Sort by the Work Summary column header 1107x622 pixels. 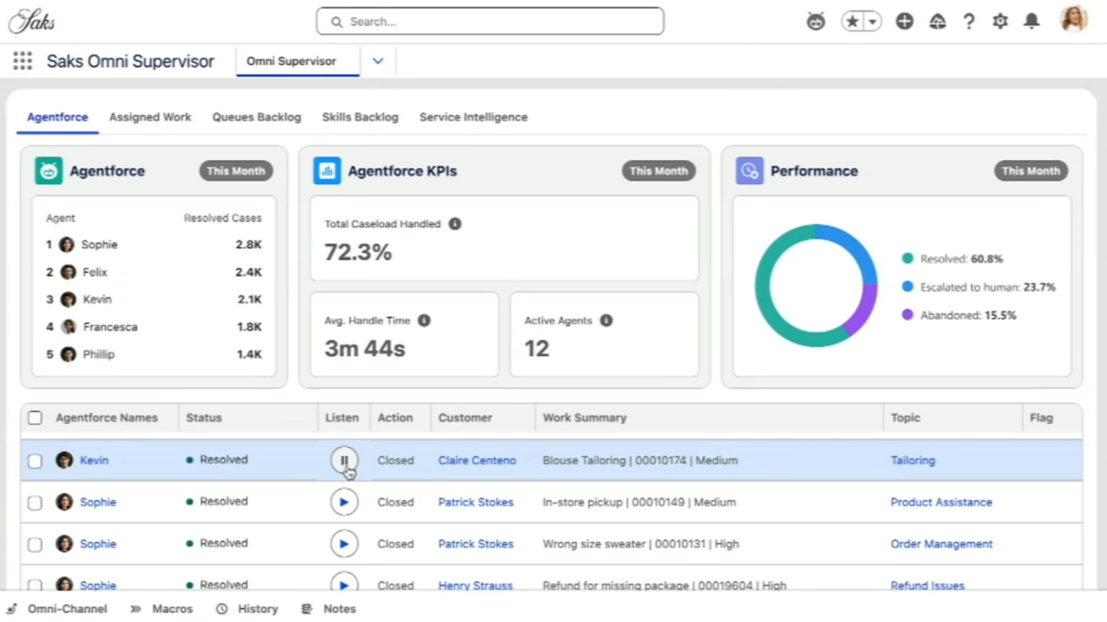584,417
